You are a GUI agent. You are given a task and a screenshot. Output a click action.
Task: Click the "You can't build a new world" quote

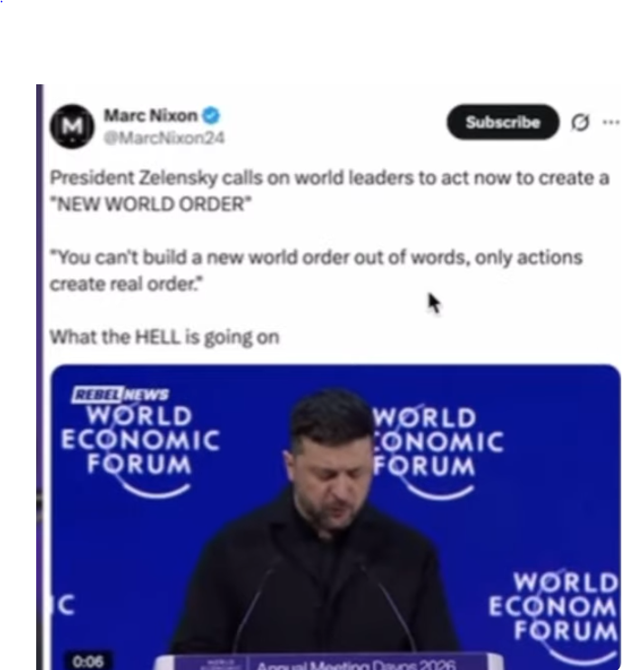pos(316,258)
